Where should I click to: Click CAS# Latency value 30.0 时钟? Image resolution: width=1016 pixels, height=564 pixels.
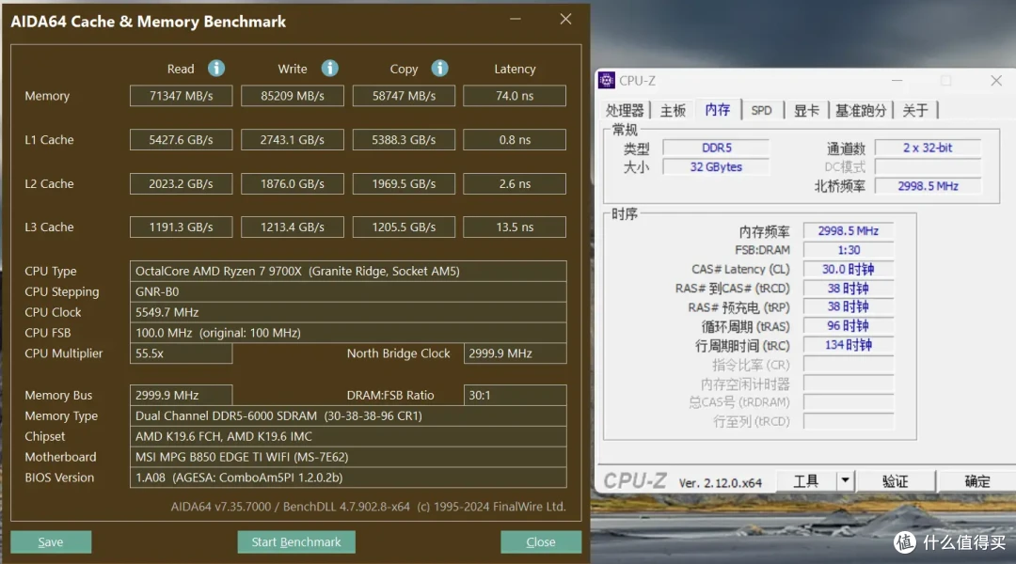coord(849,270)
